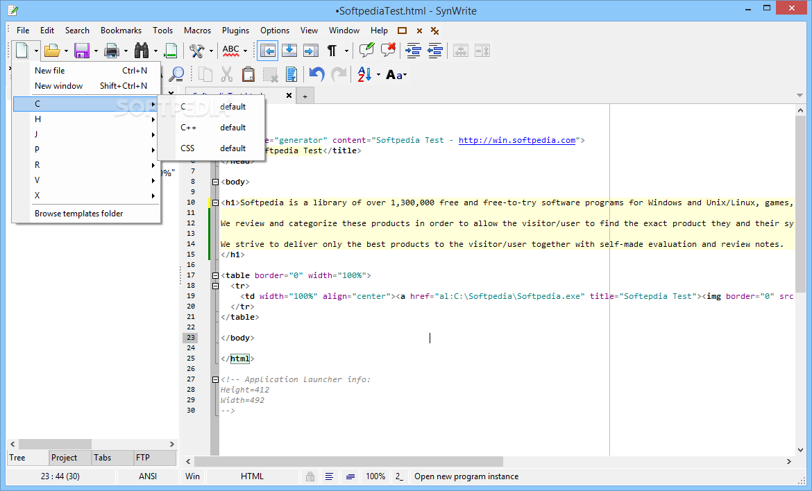Expand the Open file dropdown arrow
The width and height of the screenshot is (812, 491).
point(67,51)
